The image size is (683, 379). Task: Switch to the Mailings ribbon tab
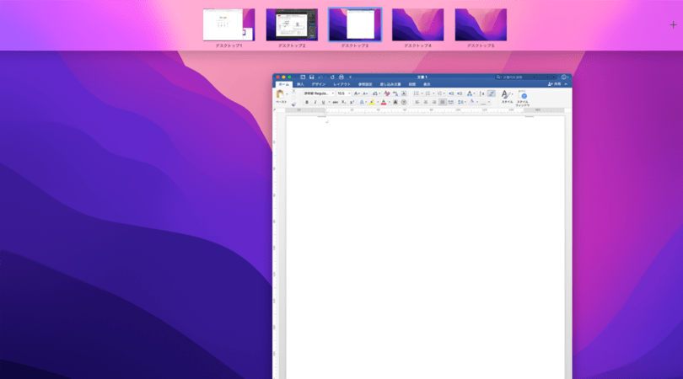390,84
